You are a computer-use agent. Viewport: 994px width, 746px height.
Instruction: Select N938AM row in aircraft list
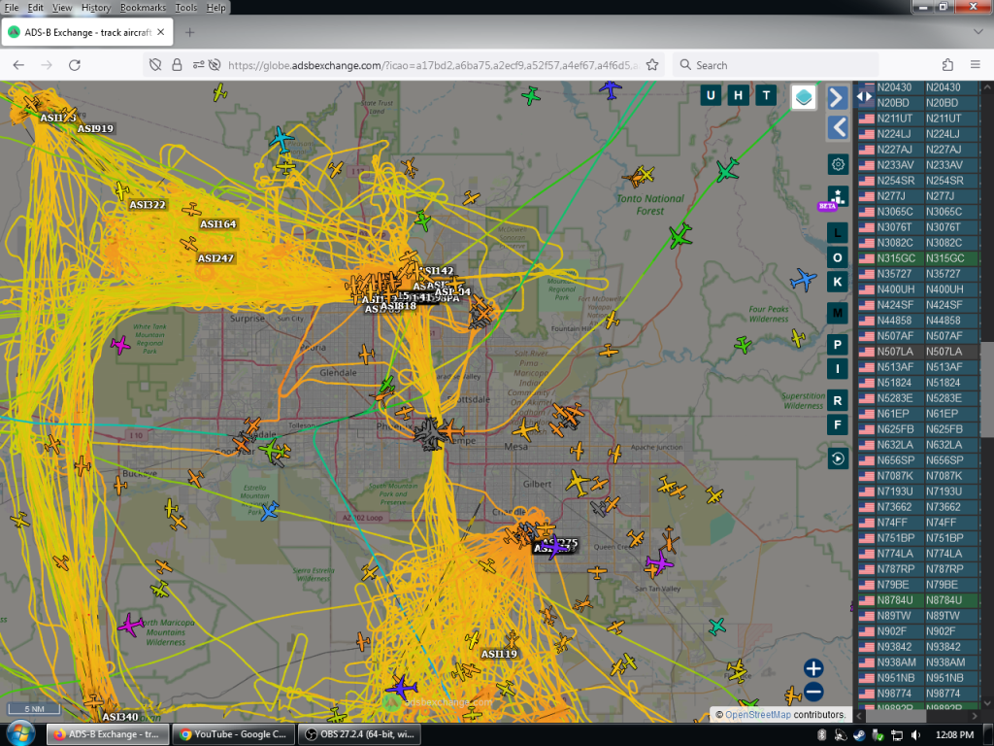[x=918, y=662]
